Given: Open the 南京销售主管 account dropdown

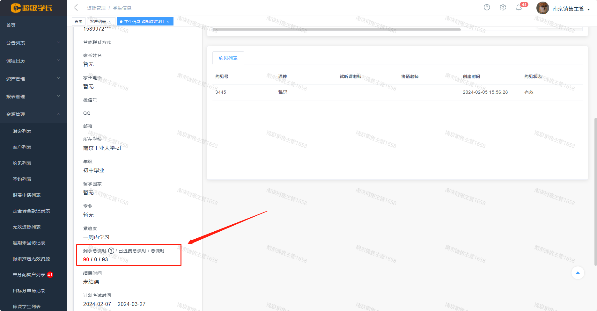Looking at the screenshot, I should (571, 9).
